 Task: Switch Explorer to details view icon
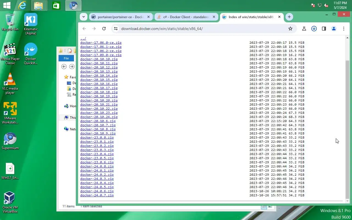pyautogui.click(x=264, y=207)
